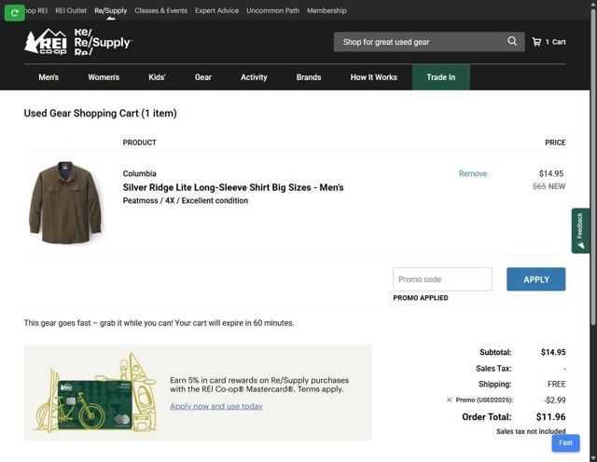This screenshot has height=462, width=597.
Task: Click the REI Co-op logo
Action: tap(43, 42)
